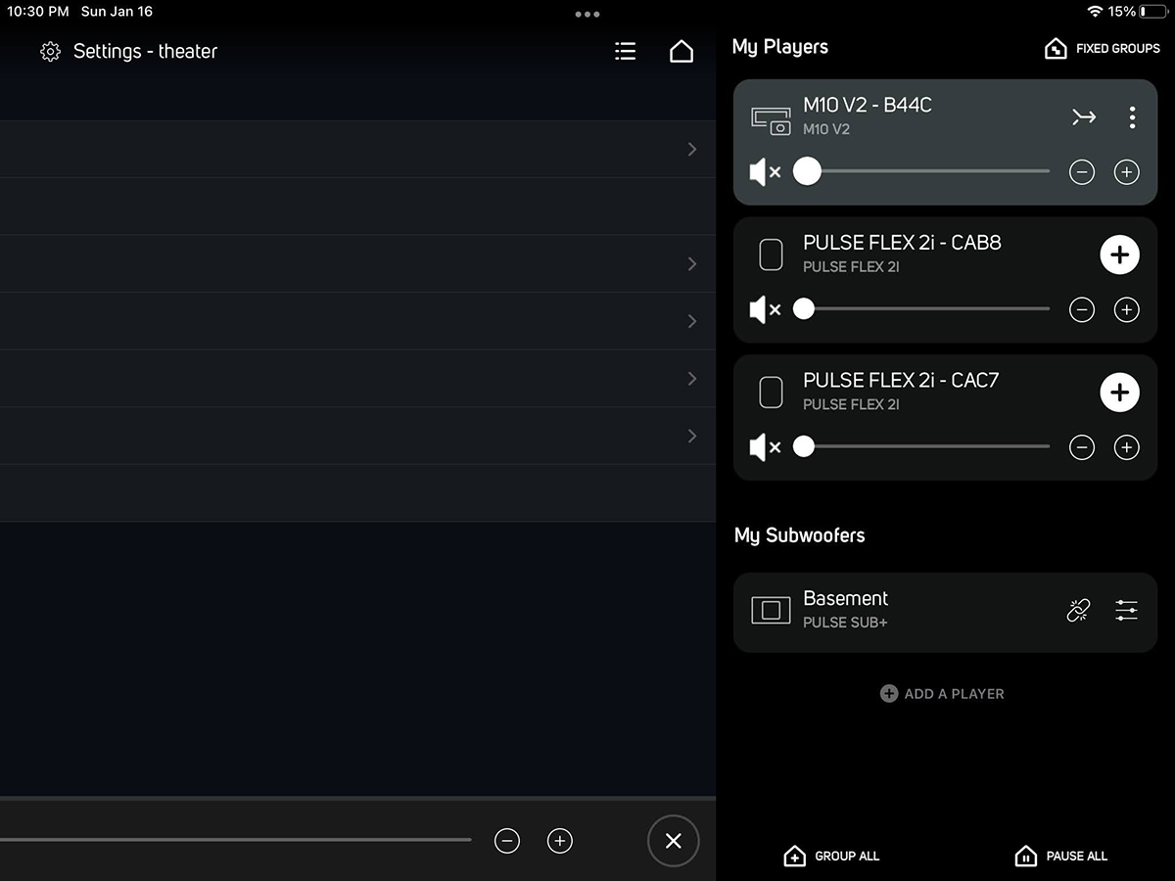Tap the PULSE SUB+ model label
Screen dimensions: 1175x881
click(845, 623)
